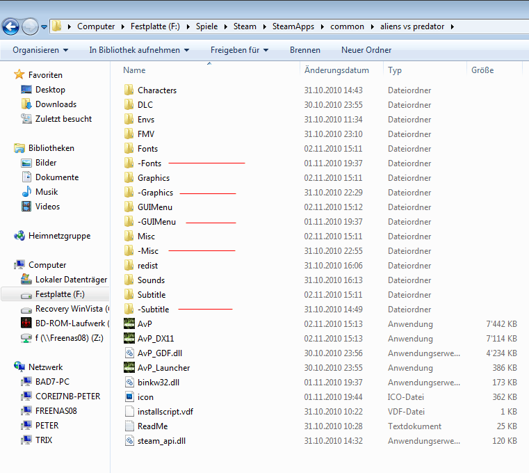The width and height of the screenshot is (529, 473).
Task: Expand the SteamApps breadcrumb arrow
Action: [322, 26]
